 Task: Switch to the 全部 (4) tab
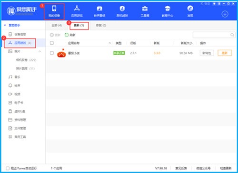tap(57, 25)
